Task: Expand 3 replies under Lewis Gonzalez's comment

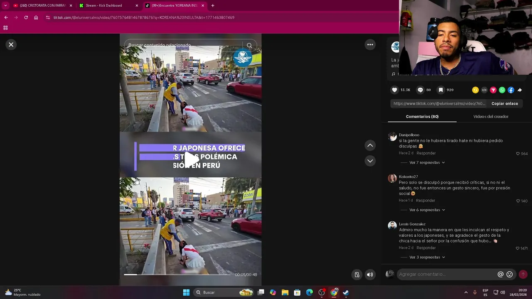Action: coord(427,257)
